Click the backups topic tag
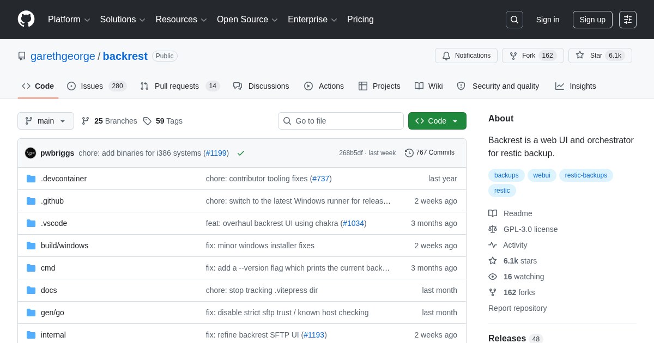 (x=506, y=175)
